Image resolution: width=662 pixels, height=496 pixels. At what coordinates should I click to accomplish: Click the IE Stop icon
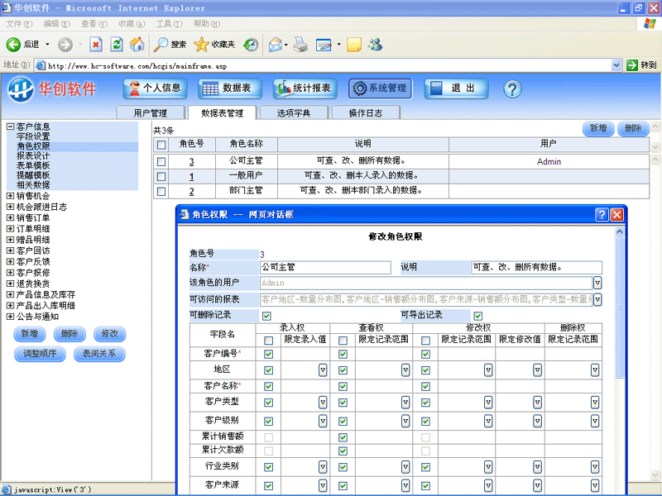click(x=96, y=45)
